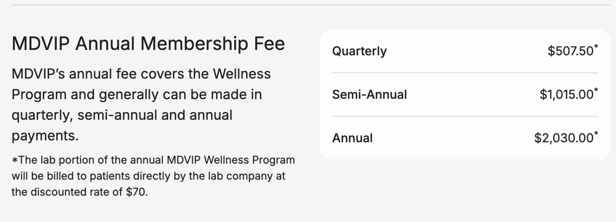Click the $507.50 quarterly price
Image resolution: width=616 pixels, height=222 pixels.
pos(570,51)
